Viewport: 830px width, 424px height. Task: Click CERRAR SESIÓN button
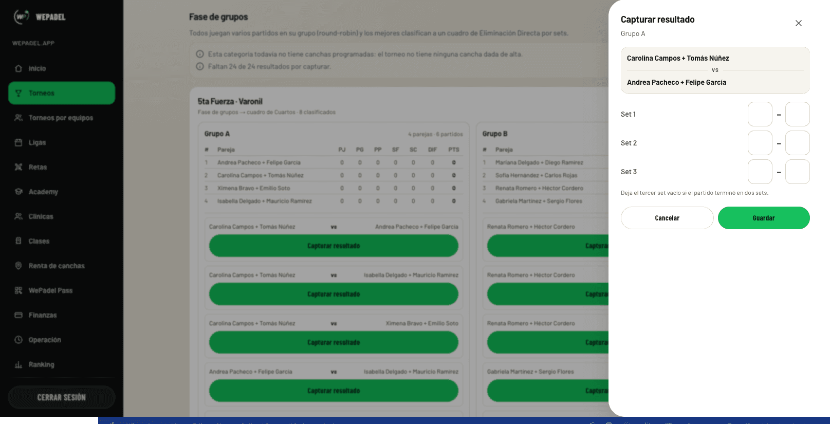pyautogui.click(x=62, y=397)
